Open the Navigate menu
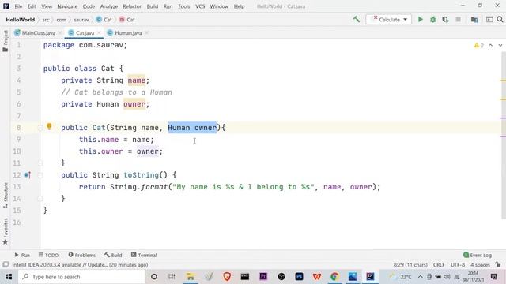 pos(67,6)
